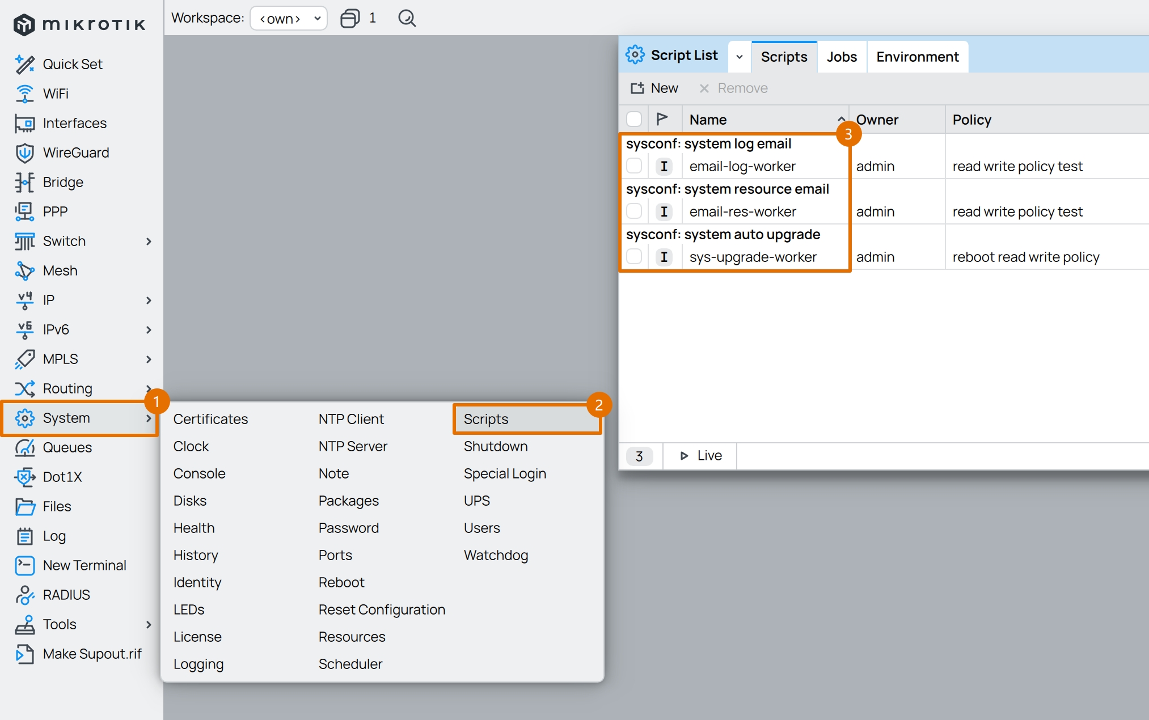Open Quick Set via its wand icon
The width and height of the screenshot is (1149, 720).
click(24, 64)
